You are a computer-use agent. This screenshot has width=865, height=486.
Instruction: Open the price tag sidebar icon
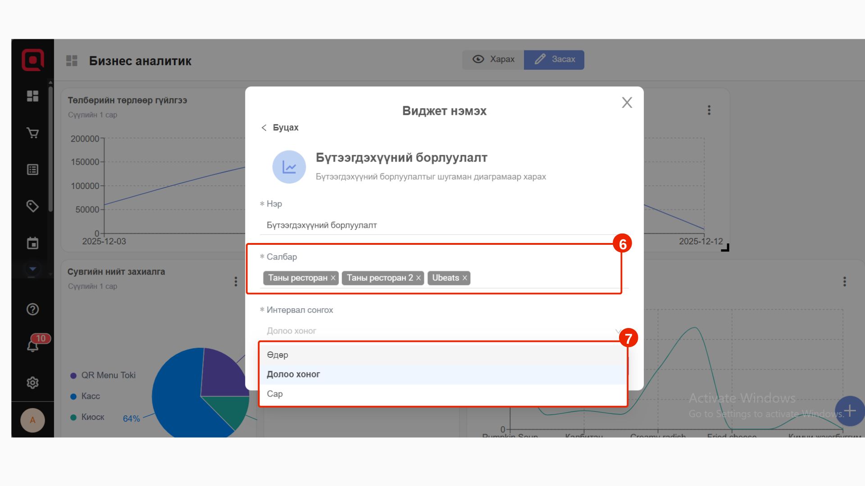[x=32, y=206]
